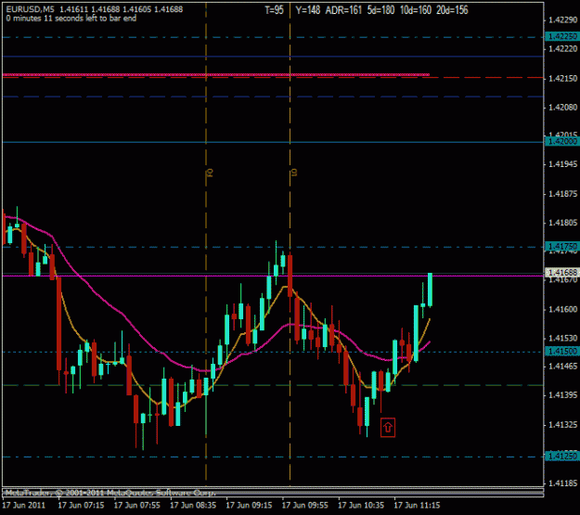
Task: Click the 1.41395 price scale value
Action: click(x=562, y=395)
